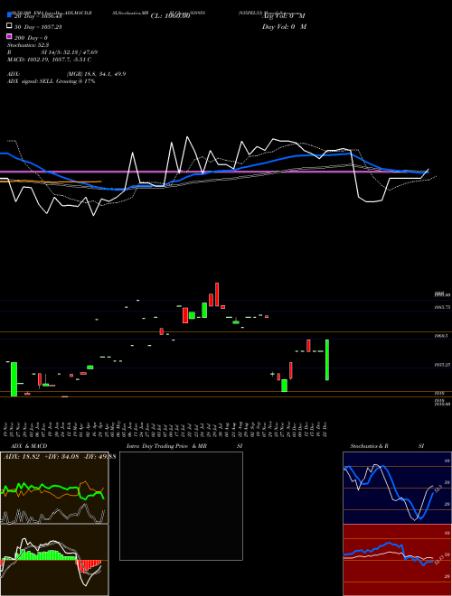Image resolution: width=452 pixels, height=596 pixels.
Task: Click the large green candle at chart start
Action: [x=14, y=379]
